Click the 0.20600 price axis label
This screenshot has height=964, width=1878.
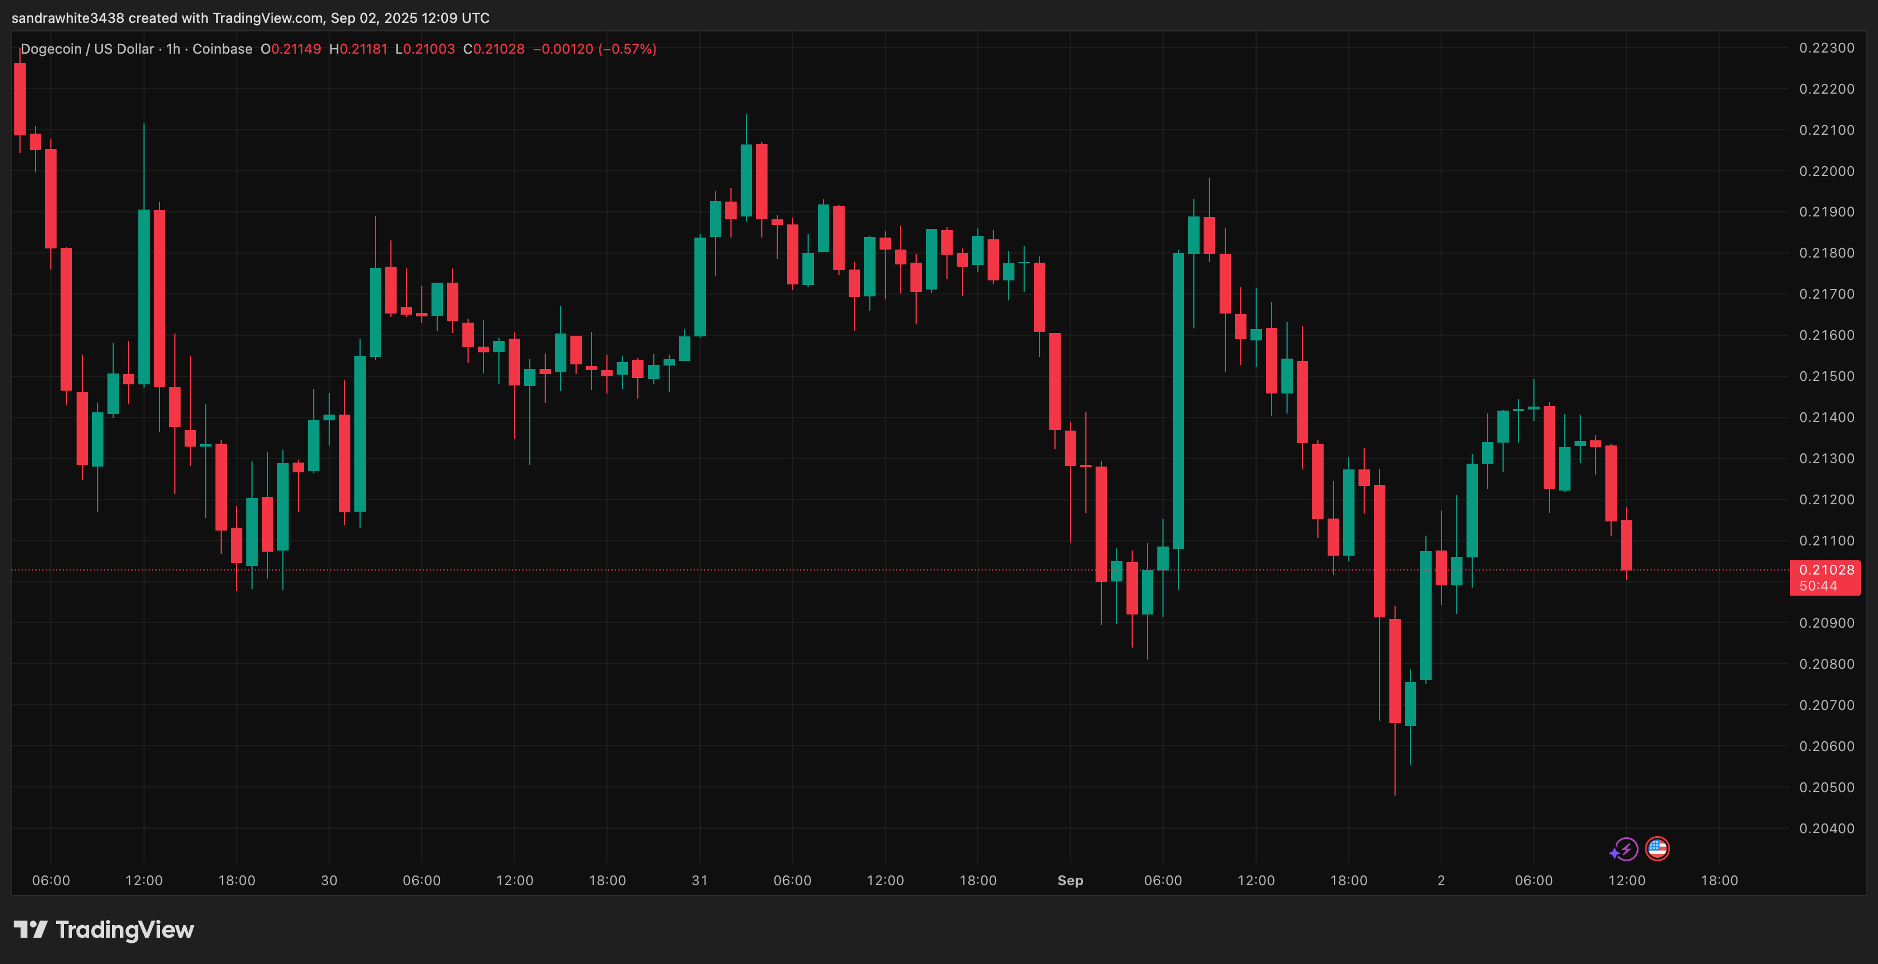coord(1826,746)
